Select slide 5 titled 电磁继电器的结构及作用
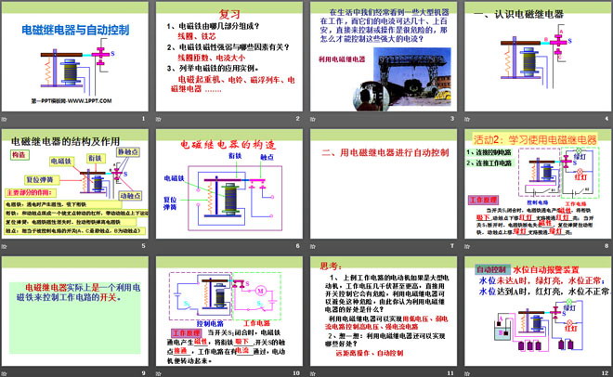Viewport: 613px width, 377px height. click(x=75, y=184)
